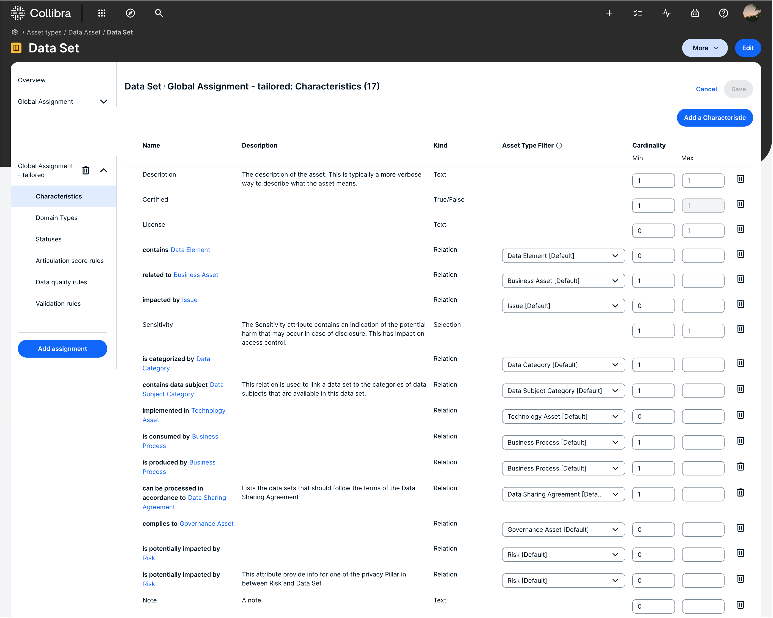773x618 pixels.
Task: Expand the Global Assignment section
Action: click(x=104, y=102)
